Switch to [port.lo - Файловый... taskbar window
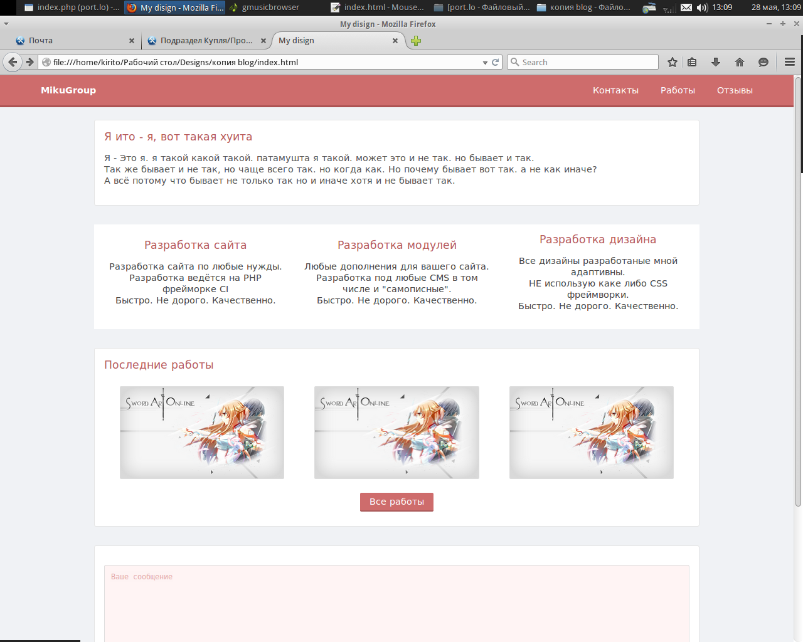803x642 pixels. point(482,8)
